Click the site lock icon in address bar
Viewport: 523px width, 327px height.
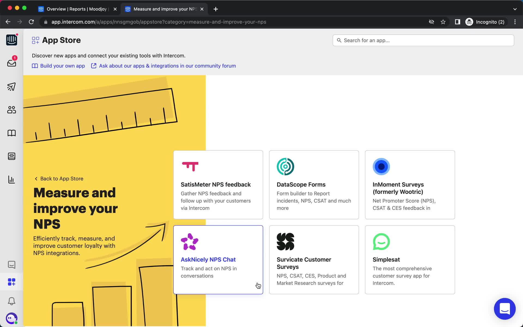[x=45, y=22]
